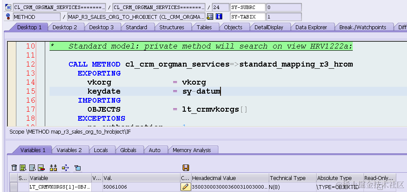The image size is (407, 192).
Task: Click the green comment line 10
Action: (x=201, y=46)
